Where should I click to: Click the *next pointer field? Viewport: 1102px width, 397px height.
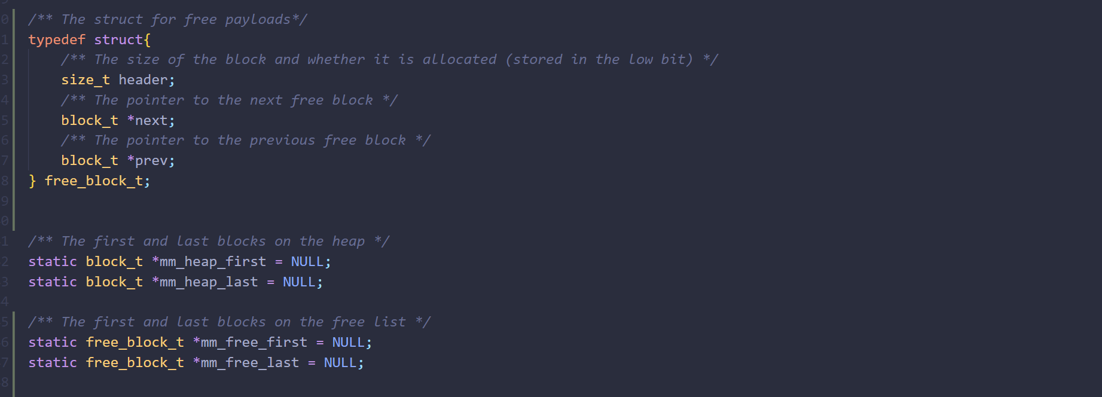click(x=151, y=121)
